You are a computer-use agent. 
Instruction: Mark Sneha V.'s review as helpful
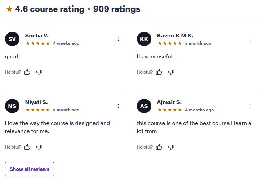27,72
